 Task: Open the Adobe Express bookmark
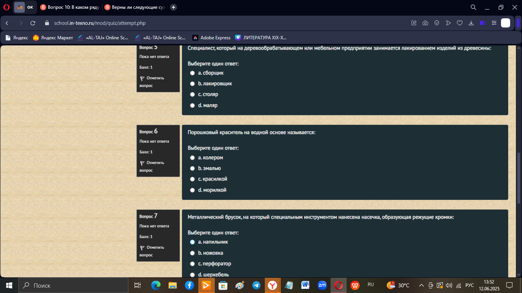tap(211, 38)
